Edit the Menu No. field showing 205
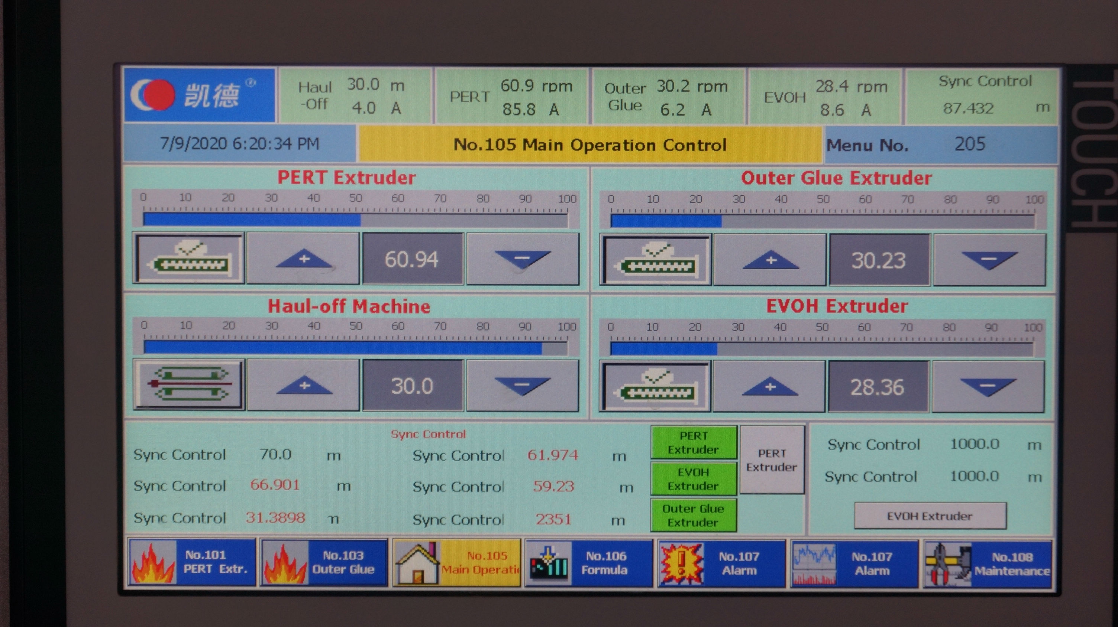Screen dimensions: 1118x627 pyautogui.click(x=970, y=144)
